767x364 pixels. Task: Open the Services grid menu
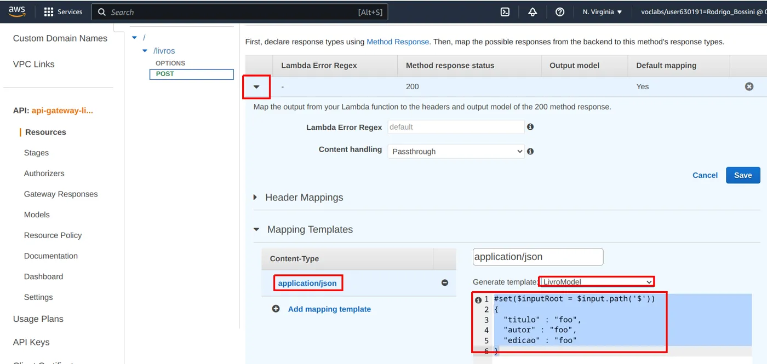(63, 12)
